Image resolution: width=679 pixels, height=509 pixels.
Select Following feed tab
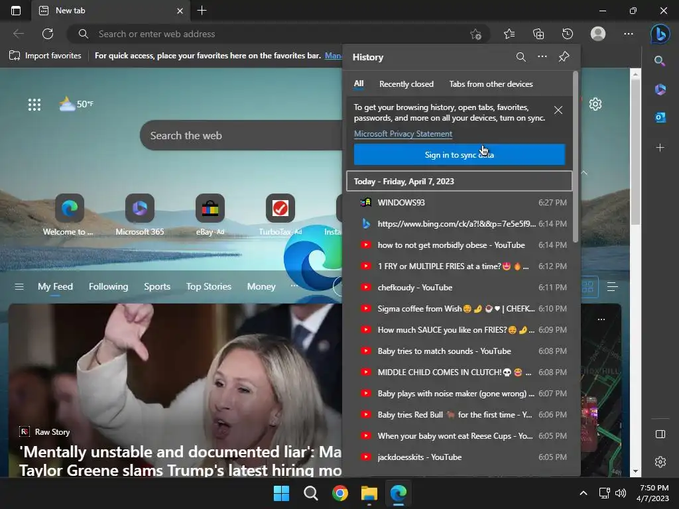108,286
